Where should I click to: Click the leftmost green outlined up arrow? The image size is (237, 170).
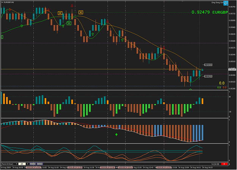pyautogui.click(x=22, y=26)
